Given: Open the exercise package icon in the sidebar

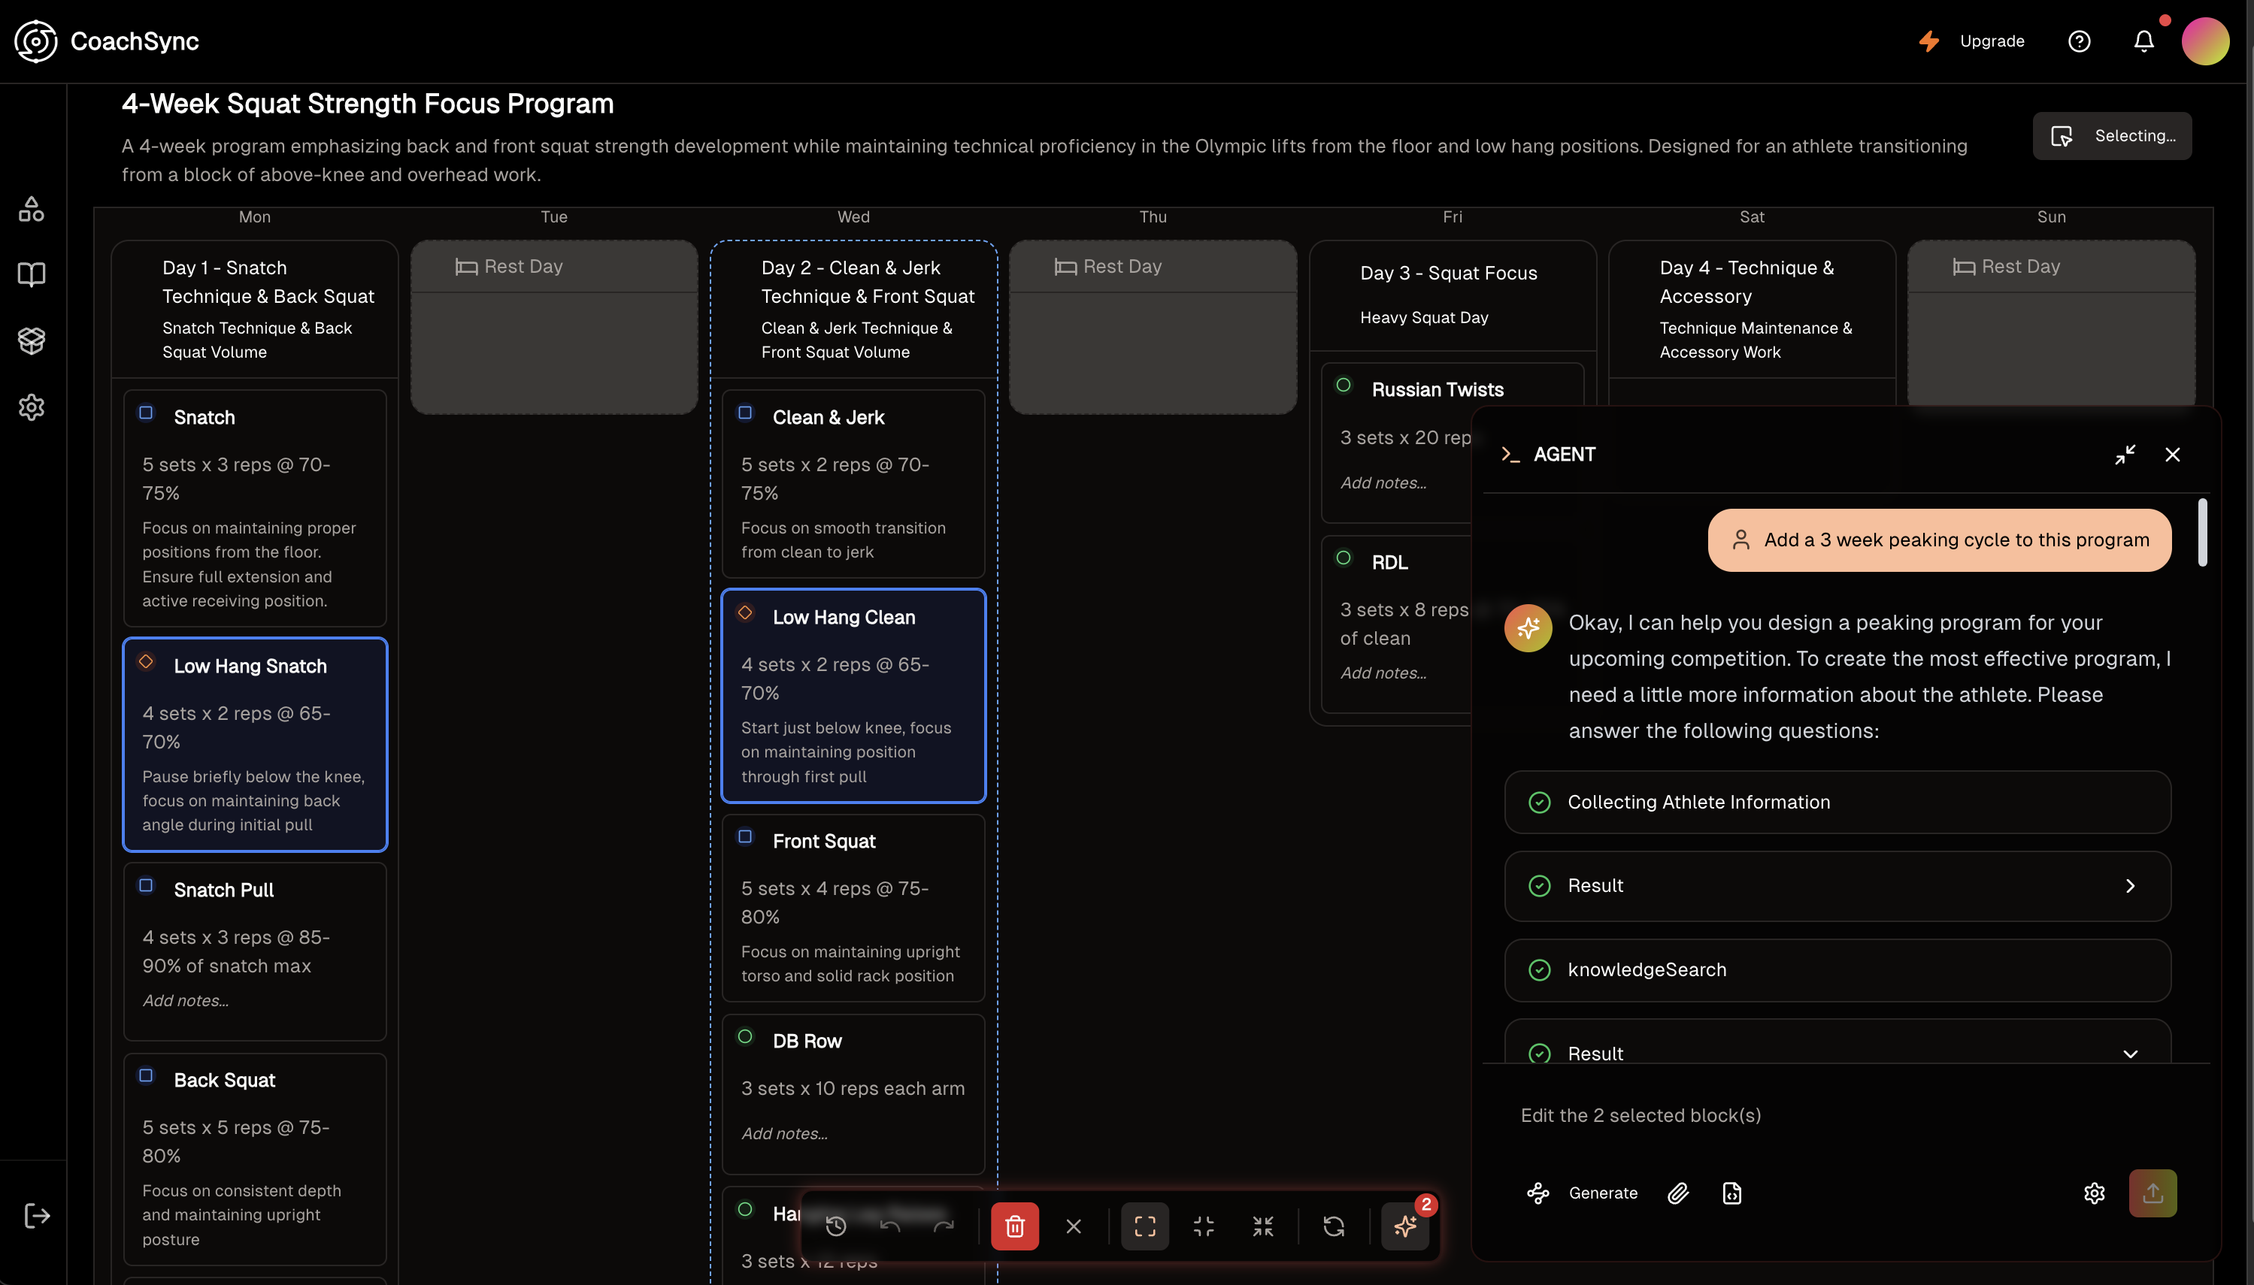Looking at the screenshot, I should (32, 340).
